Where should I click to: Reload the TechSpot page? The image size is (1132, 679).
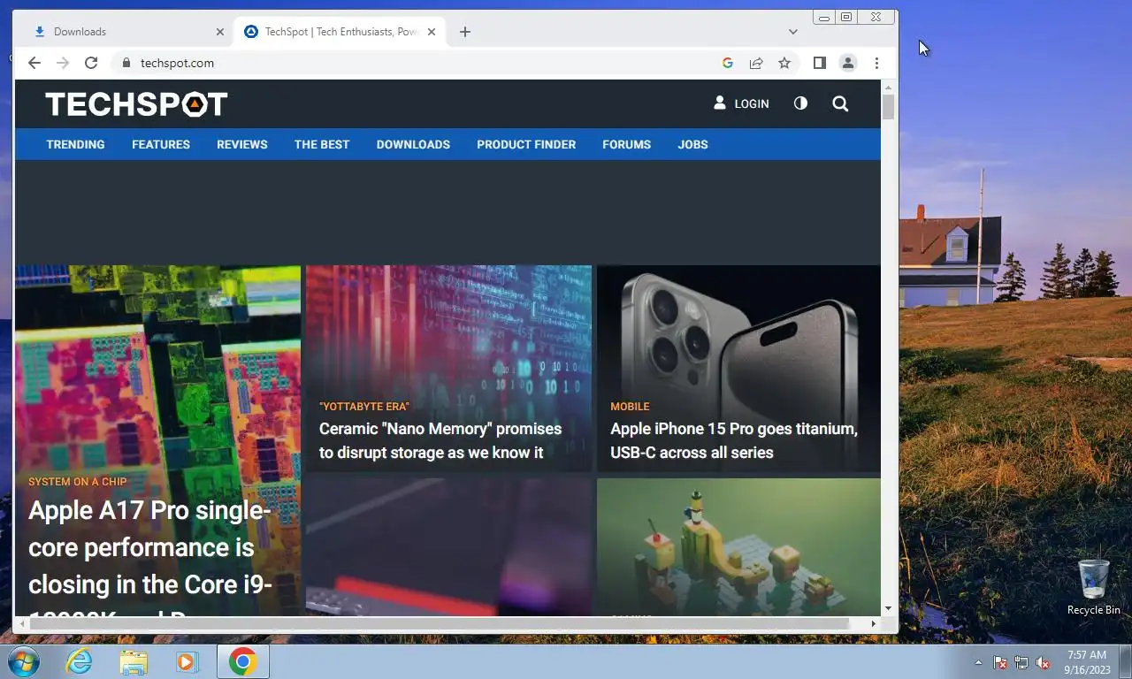(91, 63)
